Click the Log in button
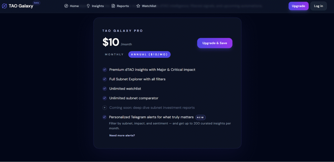The width and height of the screenshot is (334, 162). (x=318, y=6)
